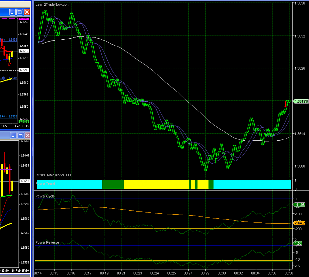
Task: Click the -200 level on Power Cycle scale
Action: point(298,229)
